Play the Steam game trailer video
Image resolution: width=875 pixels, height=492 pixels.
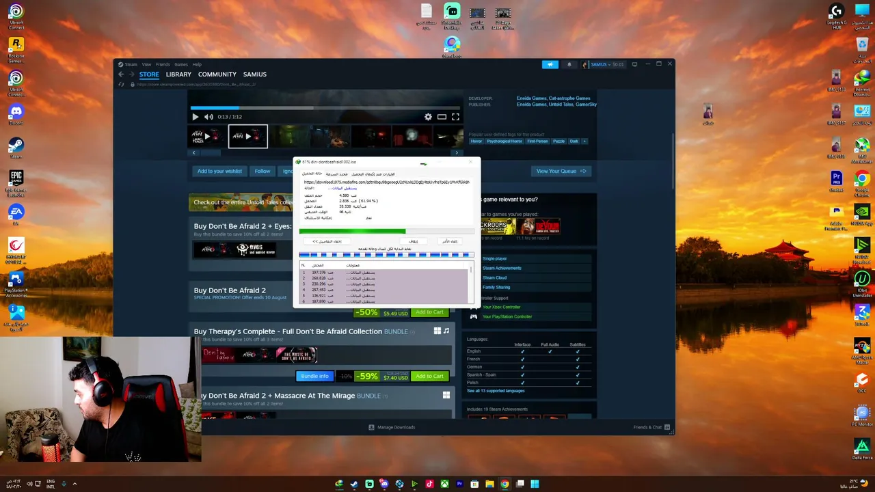click(196, 117)
